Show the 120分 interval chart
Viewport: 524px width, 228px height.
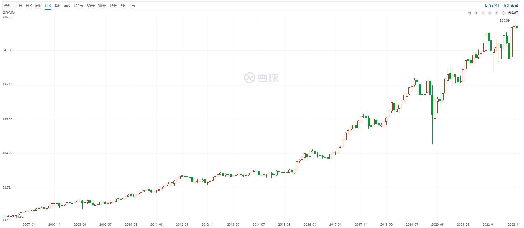tap(78, 6)
